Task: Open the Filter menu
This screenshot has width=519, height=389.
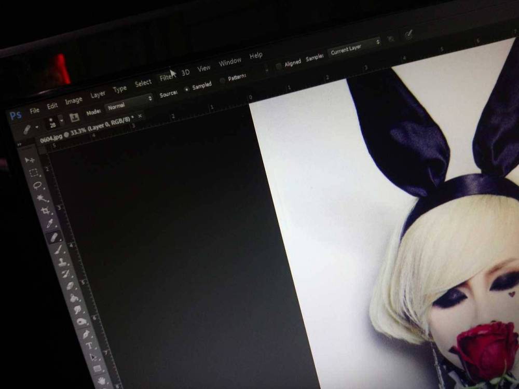Action: pos(166,78)
